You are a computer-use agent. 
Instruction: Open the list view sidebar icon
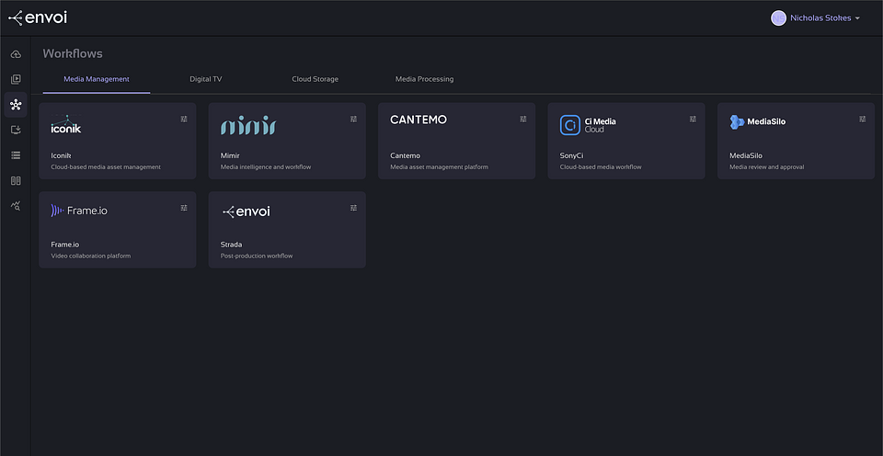(x=16, y=155)
